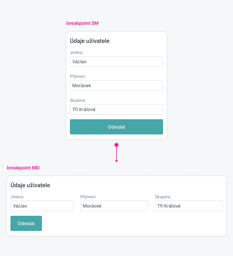This screenshot has height=256, width=233.
Task: Click the Skupina label in the SM form
Action: pyautogui.click(x=77, y=100)
